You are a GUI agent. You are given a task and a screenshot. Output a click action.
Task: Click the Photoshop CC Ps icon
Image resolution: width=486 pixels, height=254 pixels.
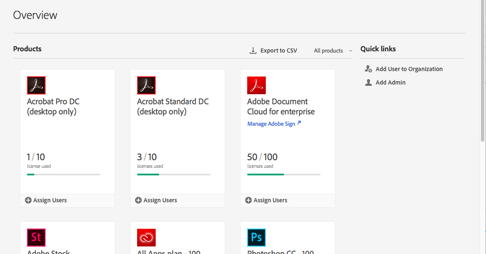pos(256,237)
